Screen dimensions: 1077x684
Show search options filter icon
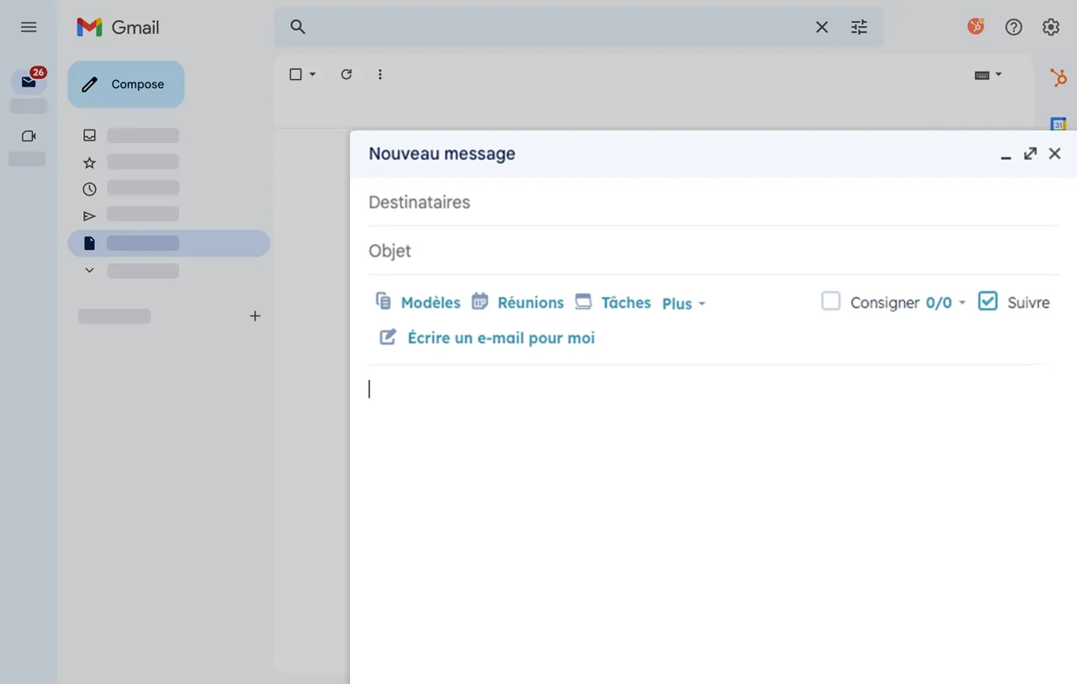coord(858,27)
